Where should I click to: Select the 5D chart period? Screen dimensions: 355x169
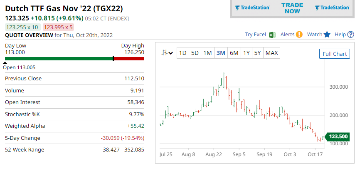tap(195, 53)
